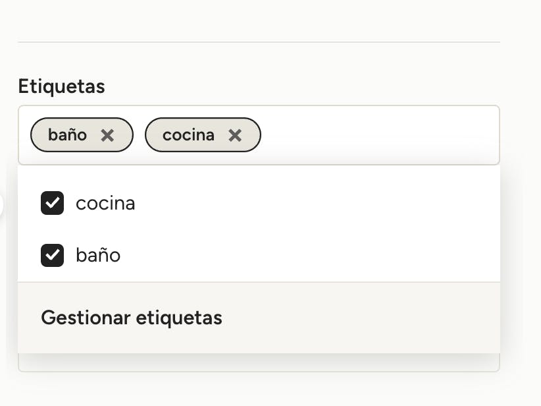The width and height of the screenshot is (541, 406).
Task: Click the baño pill background
Action: [x=82, y=134]
